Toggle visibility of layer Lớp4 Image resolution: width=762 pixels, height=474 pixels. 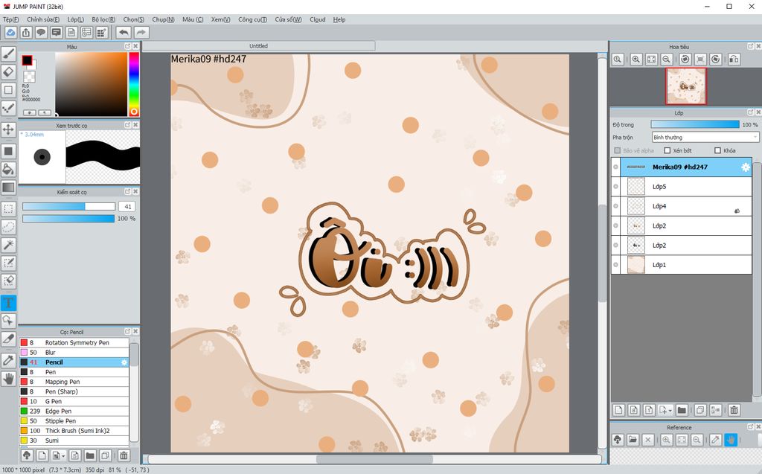[x=615, y=206]
